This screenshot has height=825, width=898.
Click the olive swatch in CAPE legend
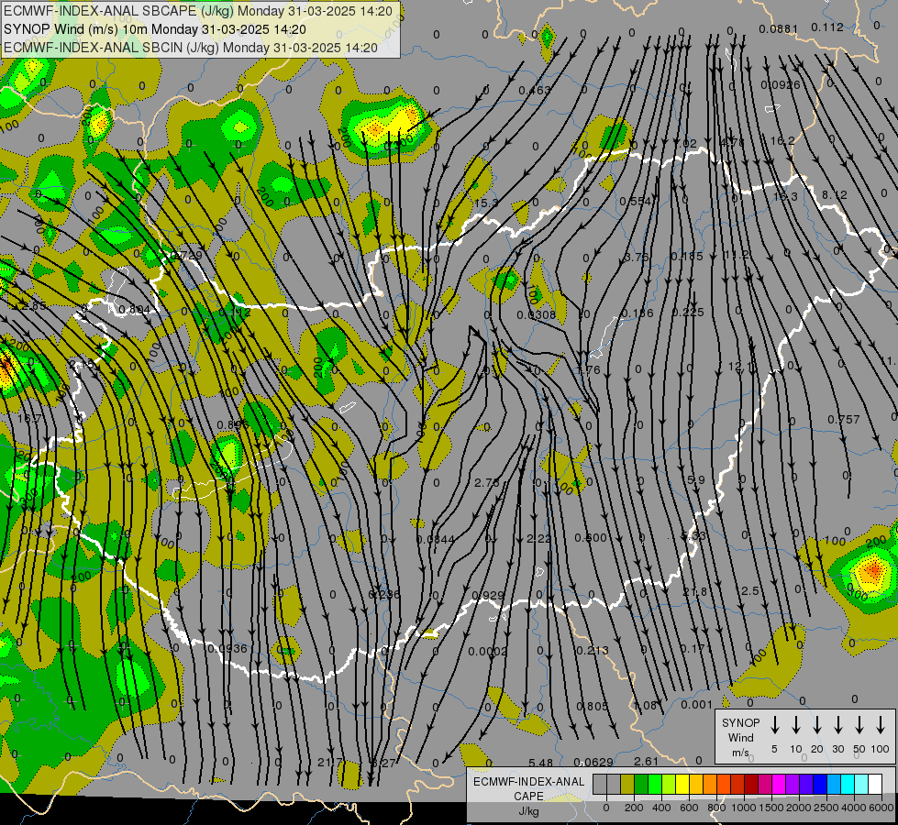pos(627,785)
